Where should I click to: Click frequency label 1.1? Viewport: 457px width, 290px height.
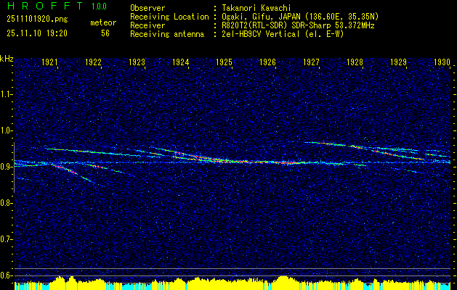6,94
